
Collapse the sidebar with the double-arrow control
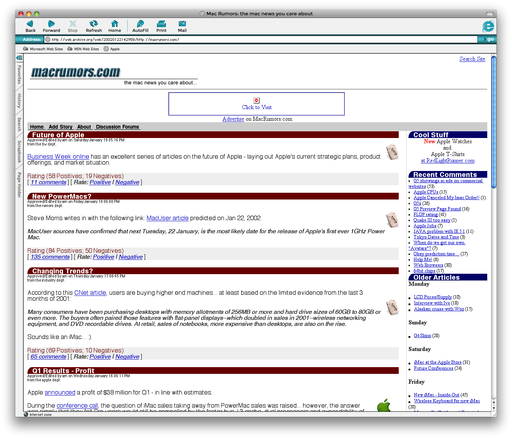(19, 57)
